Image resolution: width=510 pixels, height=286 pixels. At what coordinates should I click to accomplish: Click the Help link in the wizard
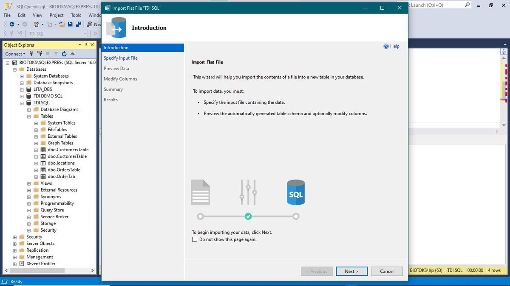point(395,46)
